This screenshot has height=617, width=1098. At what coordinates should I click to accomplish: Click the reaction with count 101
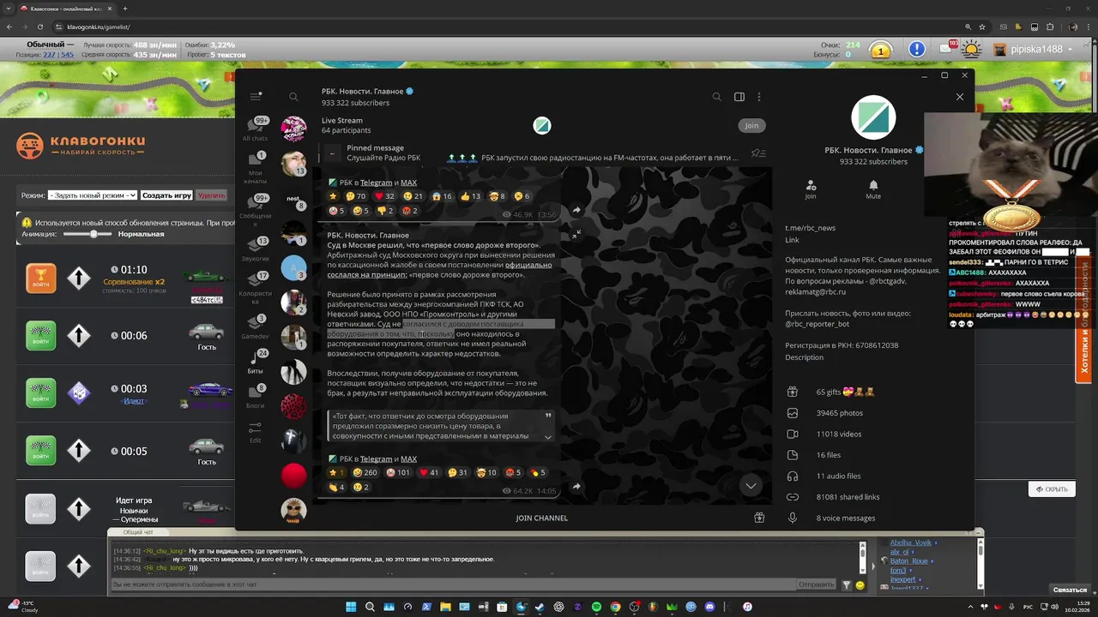tap(398, 472)
